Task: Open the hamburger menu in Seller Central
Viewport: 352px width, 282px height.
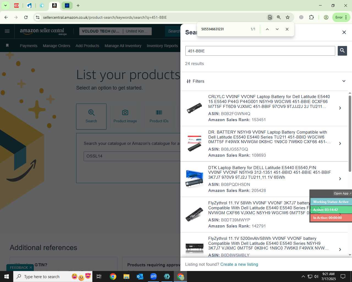Action: [7, 31]
